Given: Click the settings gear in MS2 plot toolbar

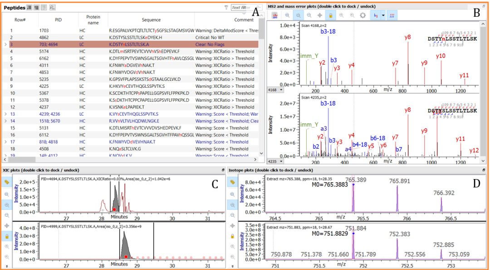Looking at the screenshot, I should 363,15.
